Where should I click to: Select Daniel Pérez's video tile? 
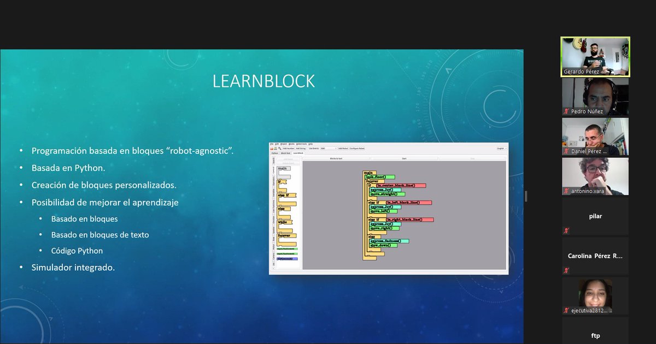click(x=595, y=137)
